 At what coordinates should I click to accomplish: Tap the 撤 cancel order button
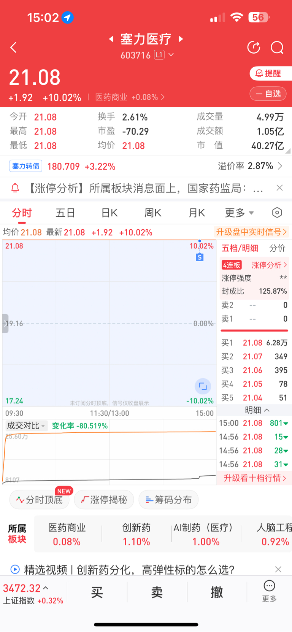tap(217, 592)
